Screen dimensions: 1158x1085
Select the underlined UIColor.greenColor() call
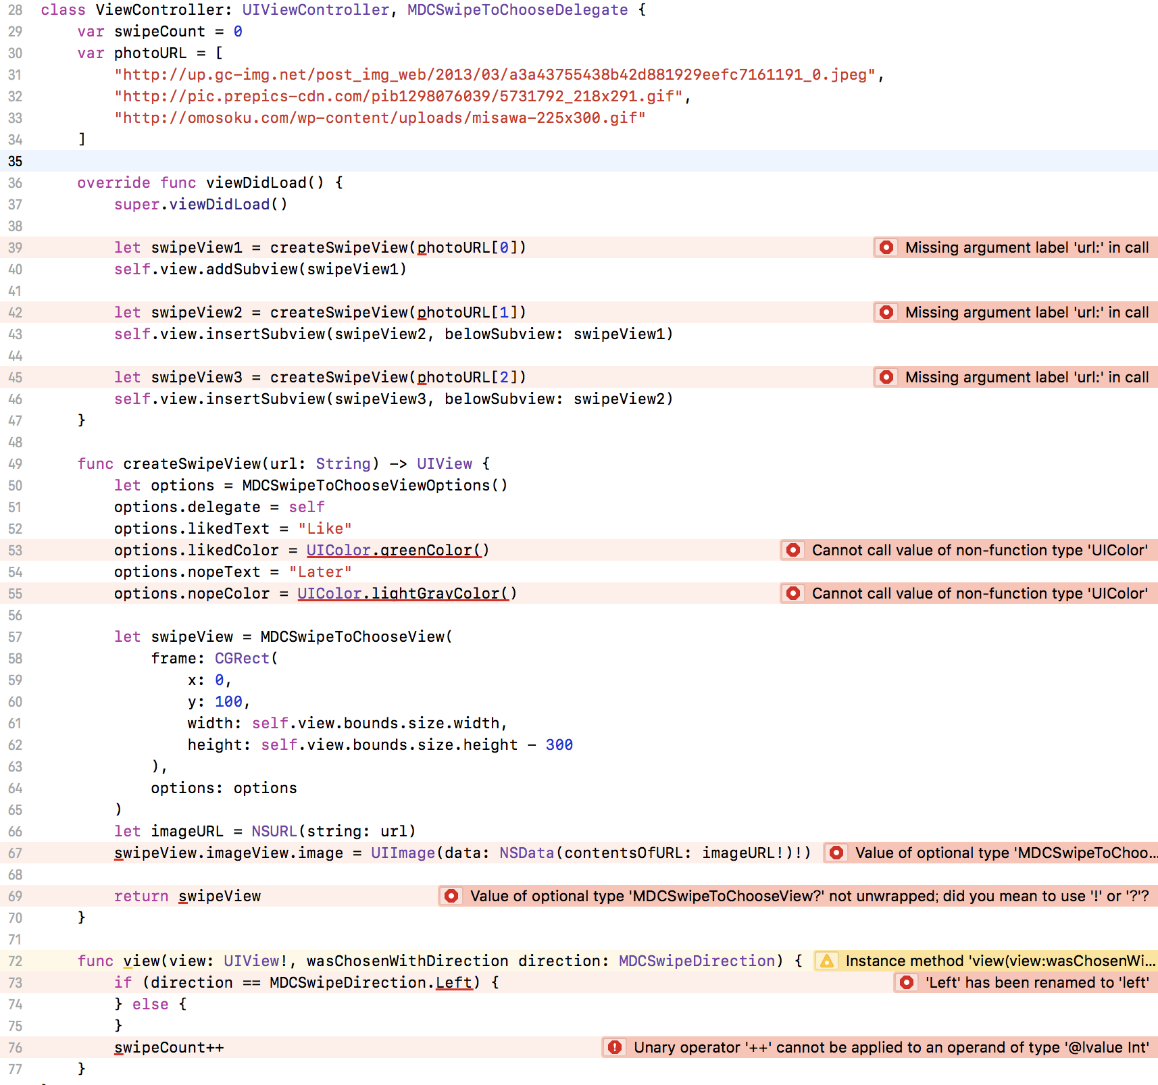(397, 550)
